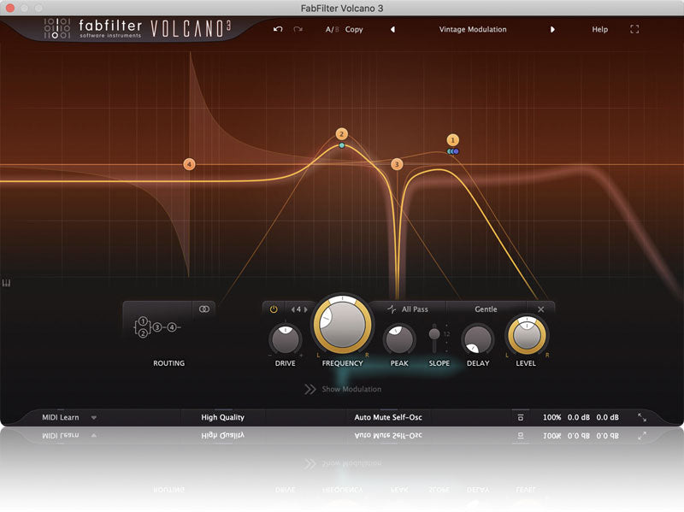Click the DRIVE knob
This screenshot has width=684, height=512.
[286, 339]
